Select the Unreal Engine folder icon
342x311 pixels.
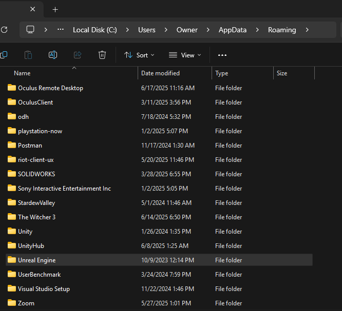click(x=12, y=260)
